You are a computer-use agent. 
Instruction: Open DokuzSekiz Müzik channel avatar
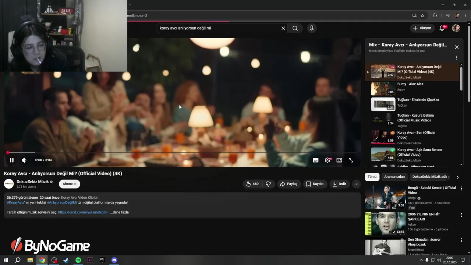coord(9,184)
